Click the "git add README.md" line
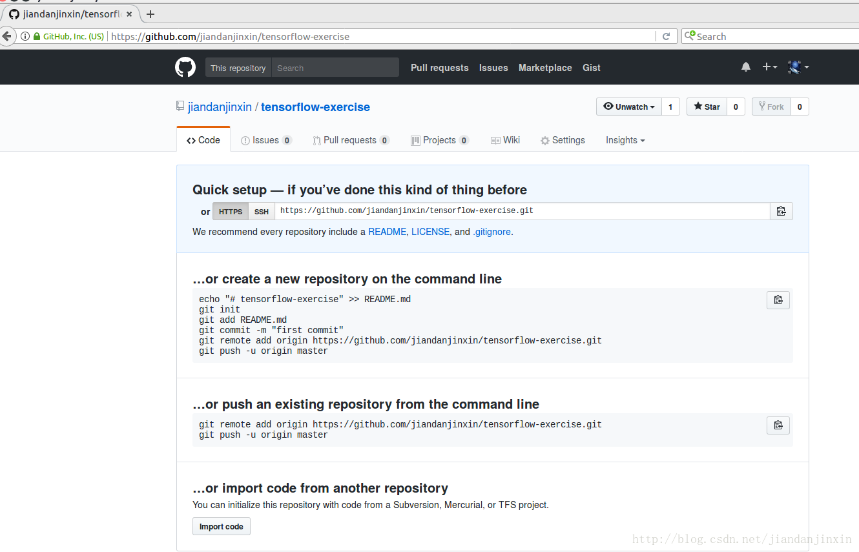The width and height of the screenshot is (859, 552). [x=243, y=320]
